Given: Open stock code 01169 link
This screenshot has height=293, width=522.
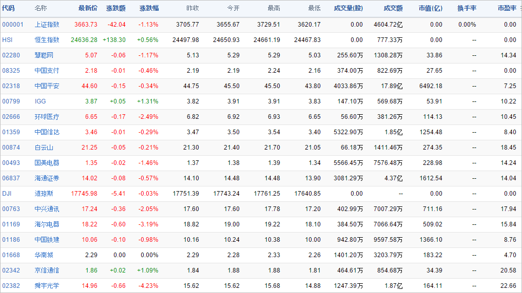Looking at the screenshot, I should click(x=11, y=224).
